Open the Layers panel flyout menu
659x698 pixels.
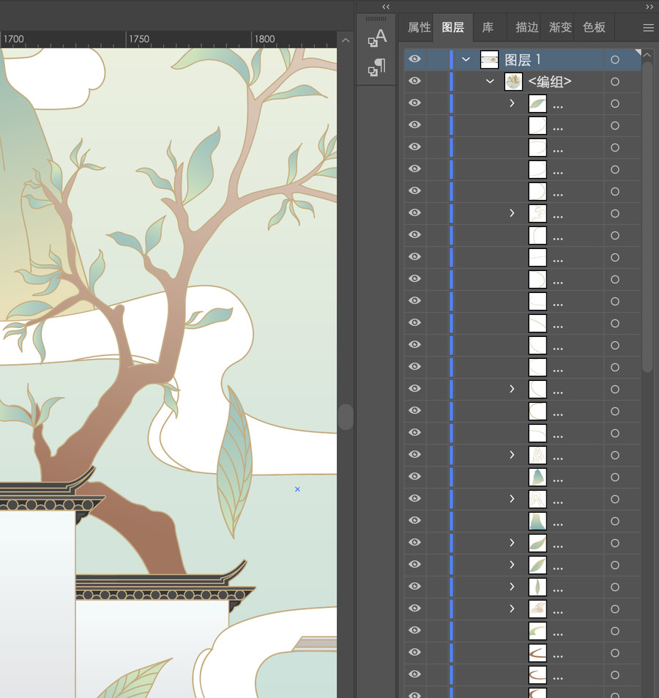(648, 28)
